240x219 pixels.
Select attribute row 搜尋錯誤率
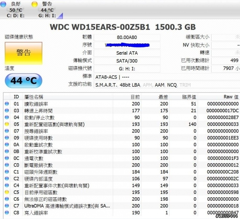click(x=121, y=131)
